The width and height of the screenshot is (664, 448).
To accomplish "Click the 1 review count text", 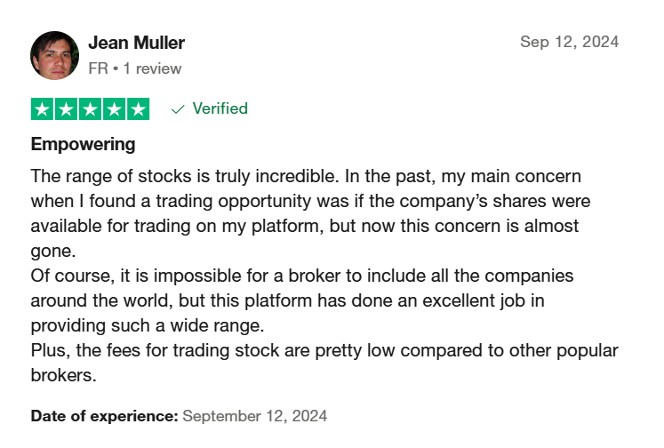I will point(152,68).
